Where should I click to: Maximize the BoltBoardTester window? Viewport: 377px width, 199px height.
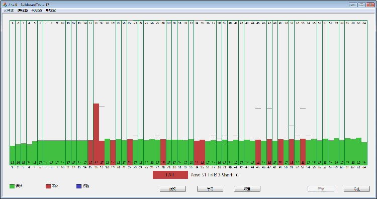361,5
